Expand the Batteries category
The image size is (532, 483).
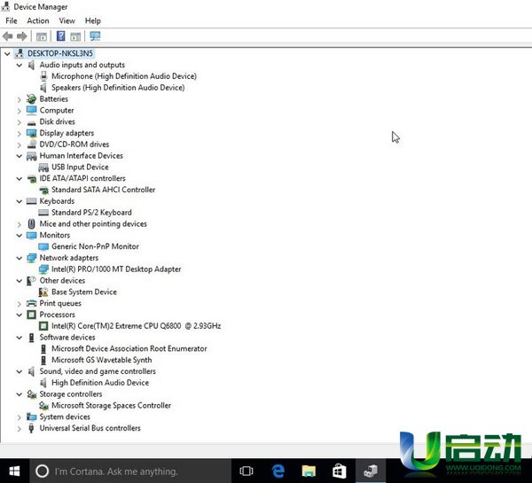pos(20,99)
